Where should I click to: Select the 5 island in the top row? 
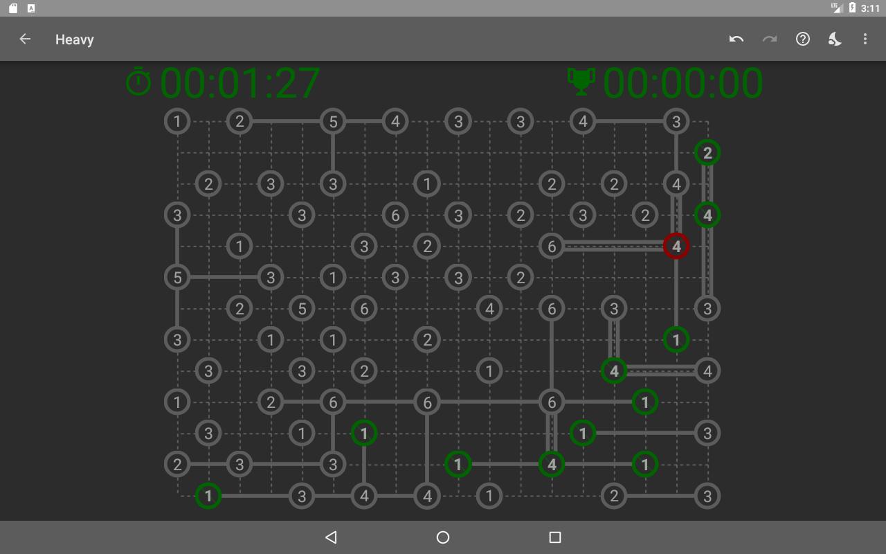[333, 121]
